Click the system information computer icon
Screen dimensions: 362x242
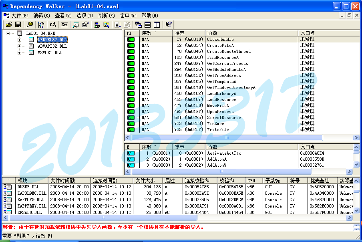coord(97,24)
